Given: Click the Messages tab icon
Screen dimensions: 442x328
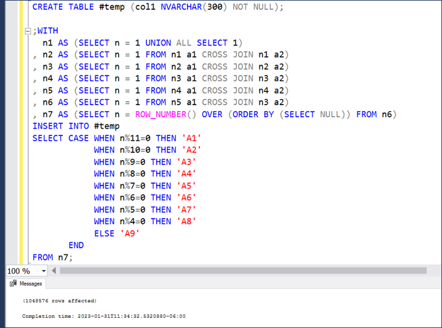Looking at the screenshot, I should pyautogui.click(x=13, y=283).
